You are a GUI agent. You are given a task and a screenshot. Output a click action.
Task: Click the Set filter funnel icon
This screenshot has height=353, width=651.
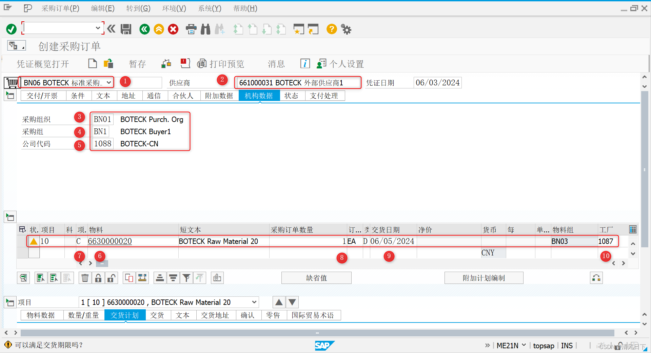tap(186, 278)
